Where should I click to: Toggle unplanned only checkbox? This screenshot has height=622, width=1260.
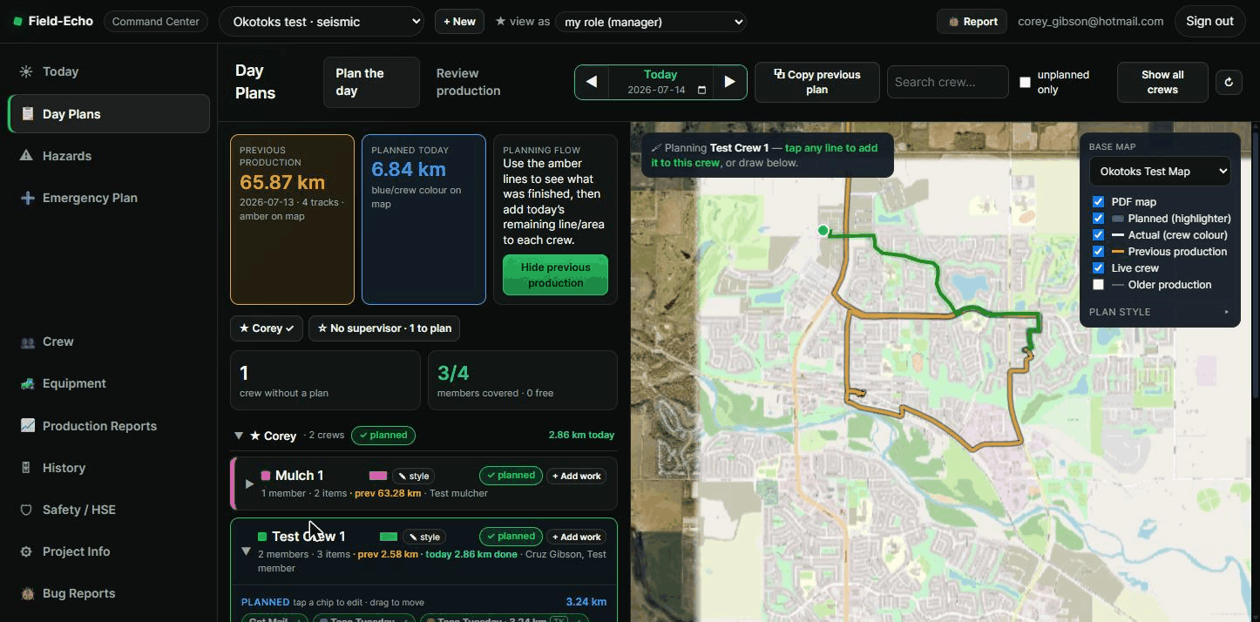click(x=1025, y=82)
